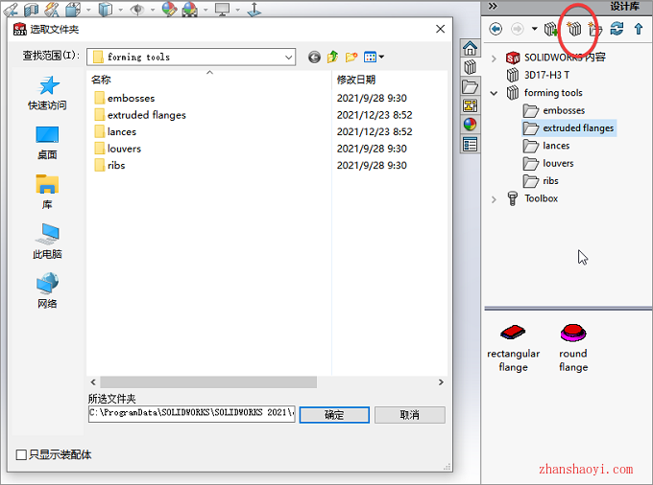Close the 选取文件夹 dialog

click(440, 29)
